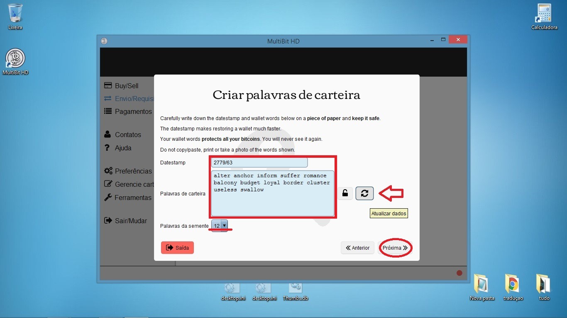Click inside the Datestamp field
This screenshot has height=318, width=567.
tap(259, 163)
